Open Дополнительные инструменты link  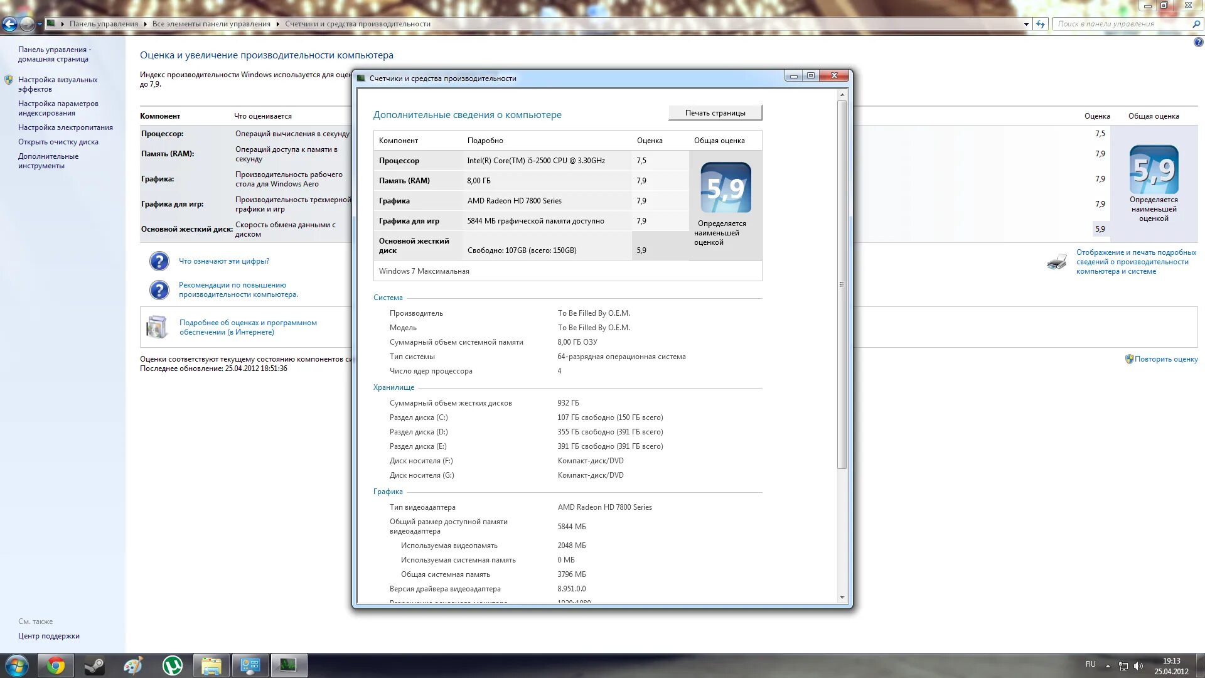pos(48,161)
